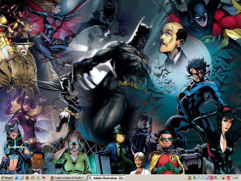Open the Windows Start menu

tap(7, 178)
